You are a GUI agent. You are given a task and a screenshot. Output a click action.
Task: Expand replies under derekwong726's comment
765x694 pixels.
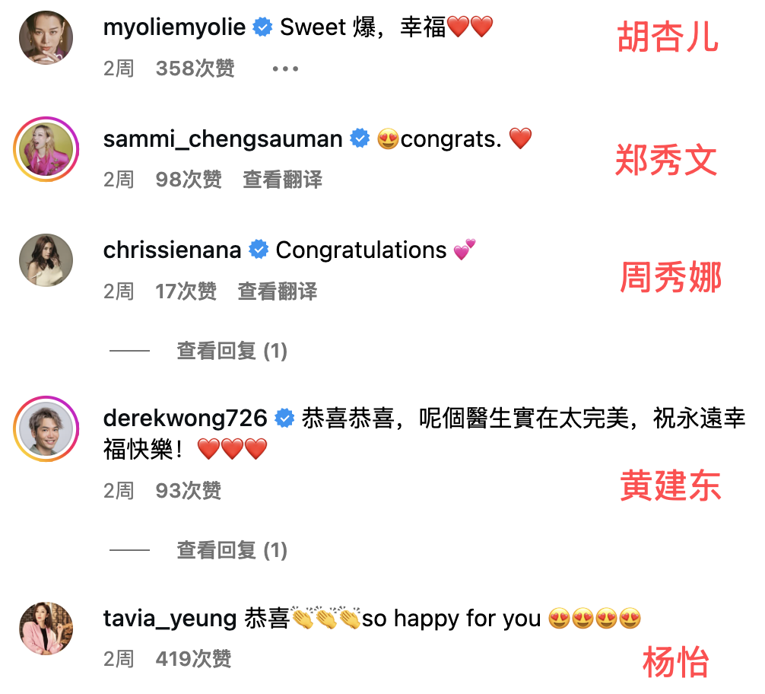coord(232,550)
